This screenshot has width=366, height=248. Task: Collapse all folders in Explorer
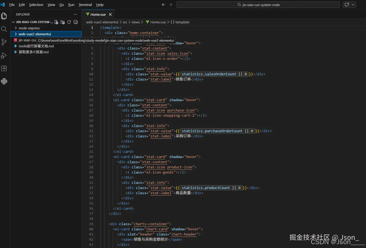76,22
